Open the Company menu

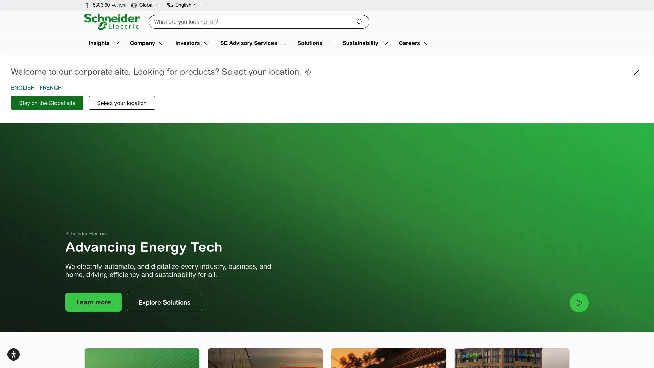pyautogui.click(x=142, y=43)
